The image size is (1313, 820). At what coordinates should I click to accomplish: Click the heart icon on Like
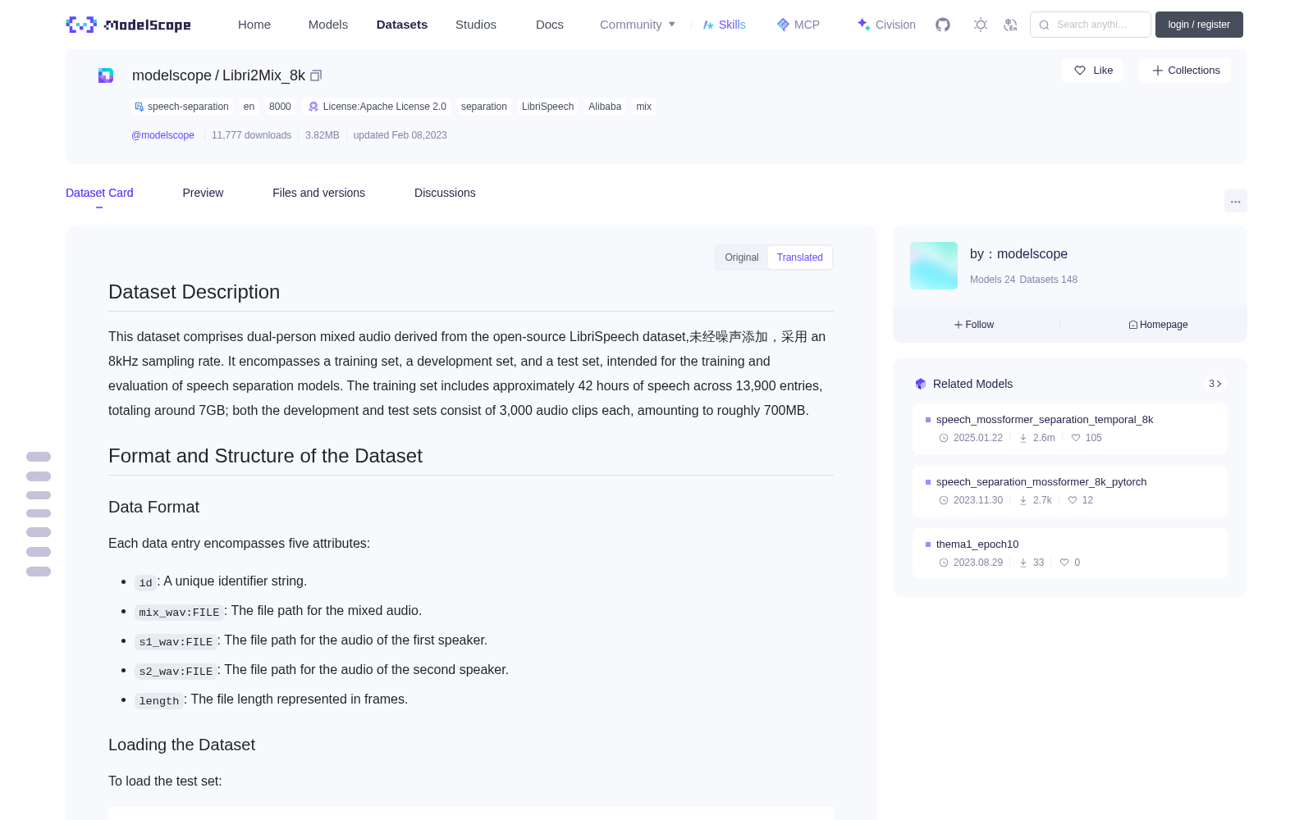(x=1080, y=71)
